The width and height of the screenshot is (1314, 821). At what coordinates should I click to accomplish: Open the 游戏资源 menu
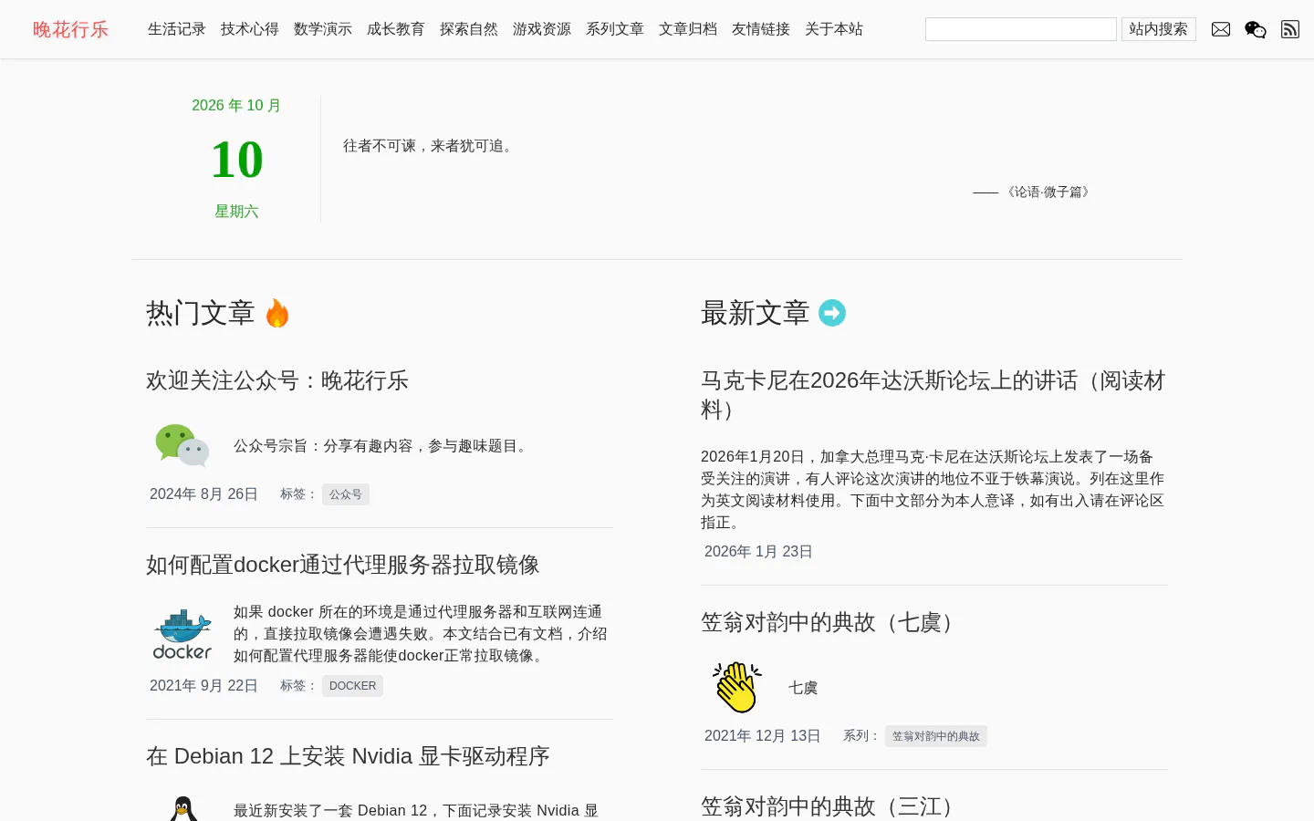point(542,29)
